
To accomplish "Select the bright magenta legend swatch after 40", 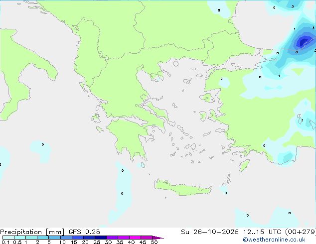I will 135,238.
